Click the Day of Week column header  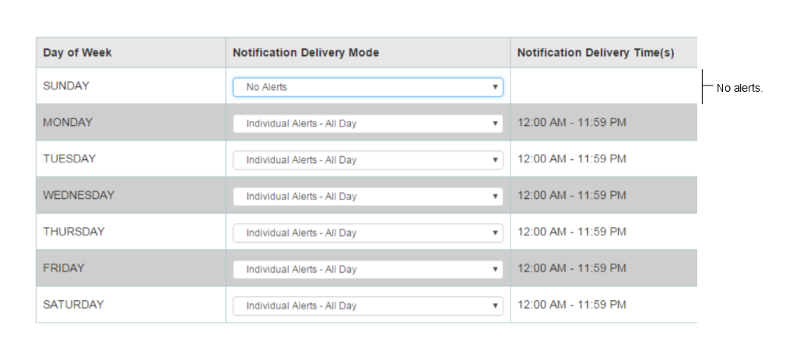coord(77,53)
